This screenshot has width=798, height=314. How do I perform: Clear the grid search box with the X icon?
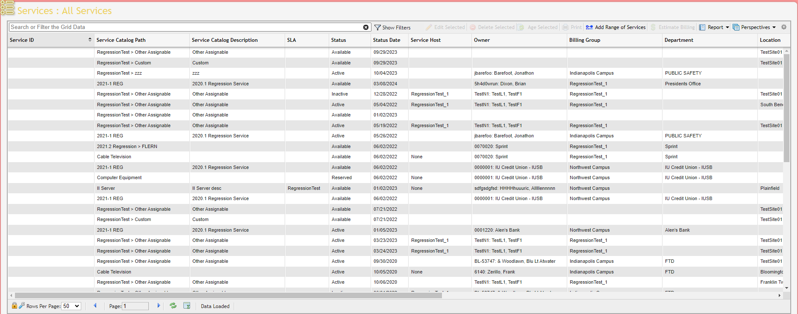[x=366, y=27]
